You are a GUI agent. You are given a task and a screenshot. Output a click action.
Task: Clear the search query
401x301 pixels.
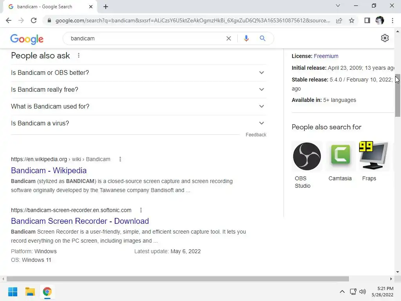pyautogui.click(x=229, y=38)
